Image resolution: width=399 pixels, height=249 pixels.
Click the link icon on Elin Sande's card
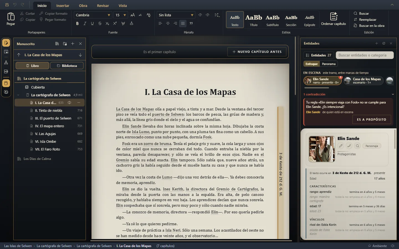click(x=349, y=146)
